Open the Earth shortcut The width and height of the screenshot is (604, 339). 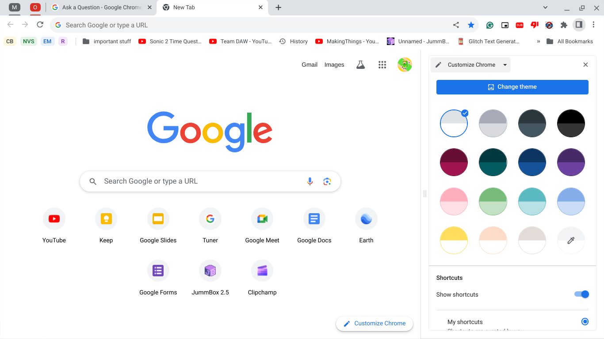[366, 226]
